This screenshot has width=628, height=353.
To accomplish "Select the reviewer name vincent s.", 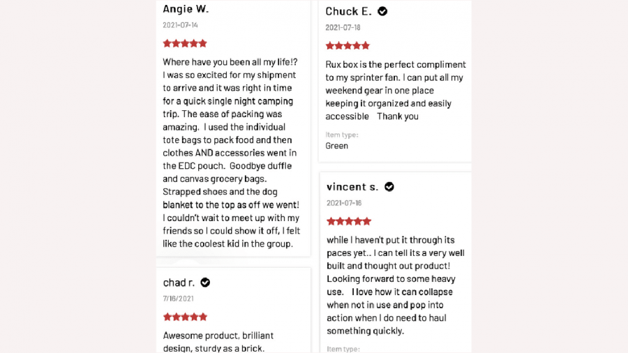I will (352, 187).
